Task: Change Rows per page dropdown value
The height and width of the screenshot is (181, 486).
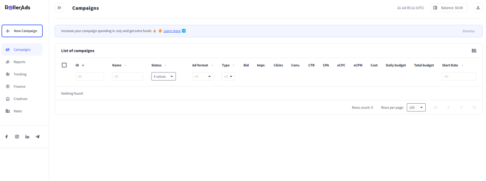Action: coord(416,108)
